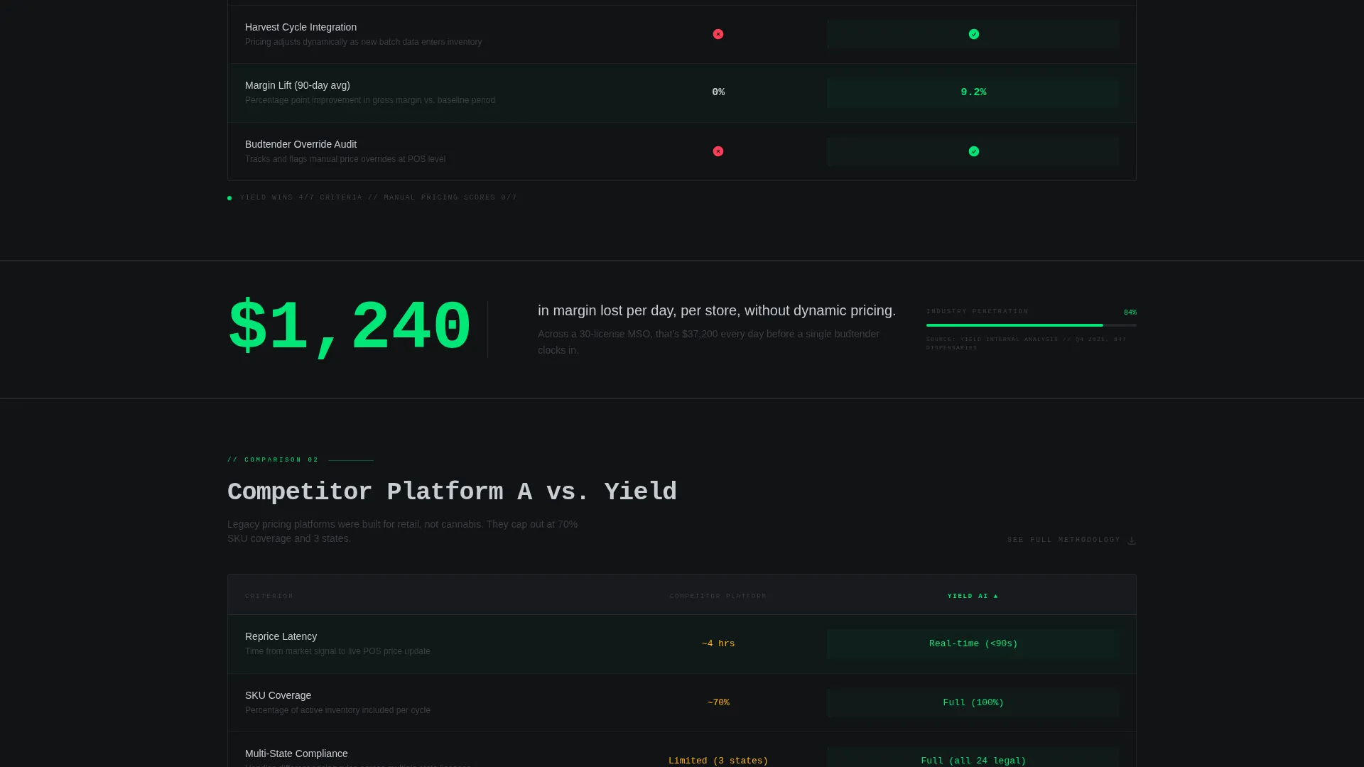Click green dot before Yield Wins summary
1364x767 pixels.
tap(229, 198)
